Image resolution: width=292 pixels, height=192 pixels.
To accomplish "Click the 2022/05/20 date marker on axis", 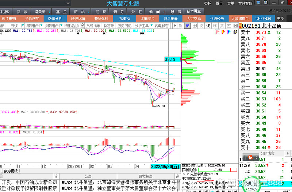I will pyautogui.click(x=165, y=166).
